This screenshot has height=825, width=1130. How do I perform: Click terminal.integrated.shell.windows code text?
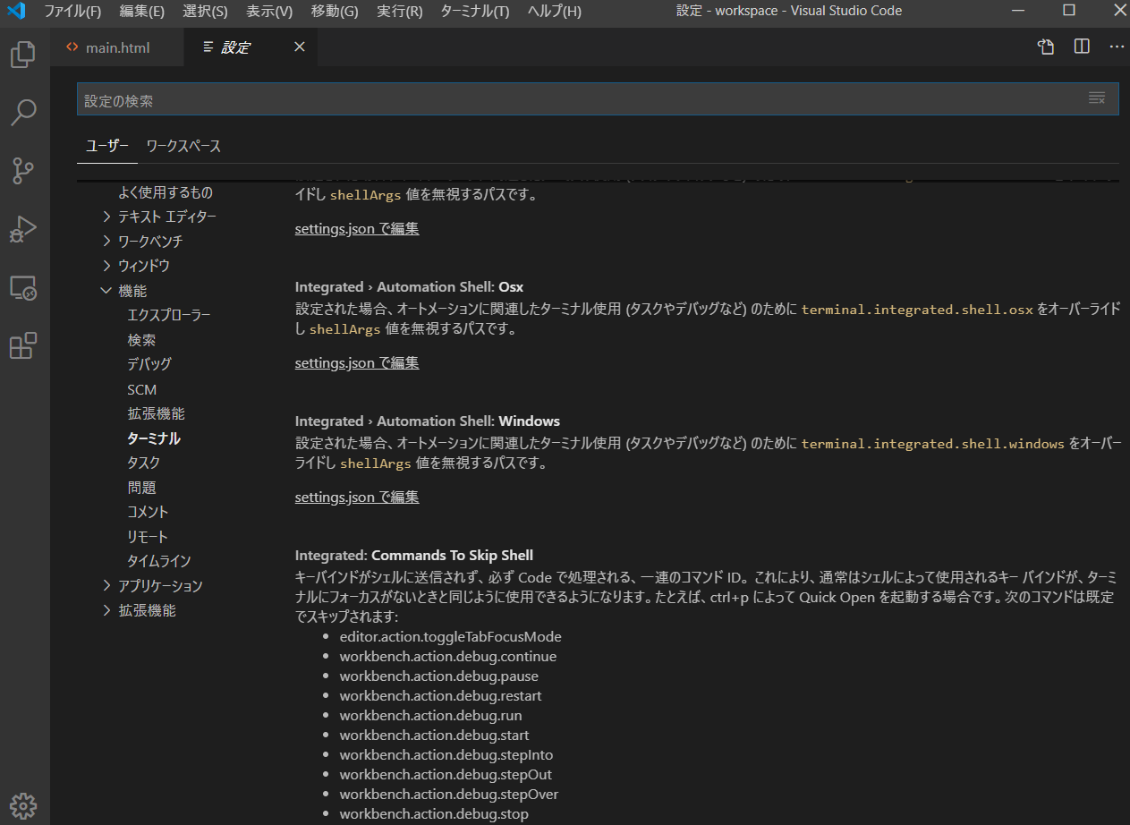933,444
